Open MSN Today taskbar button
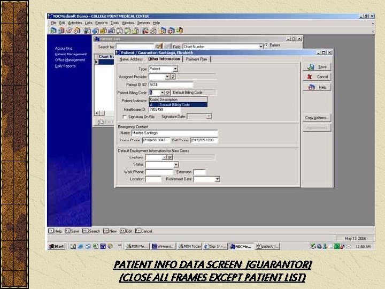This screenshot has height=289, width=385. tap(189, 246)
